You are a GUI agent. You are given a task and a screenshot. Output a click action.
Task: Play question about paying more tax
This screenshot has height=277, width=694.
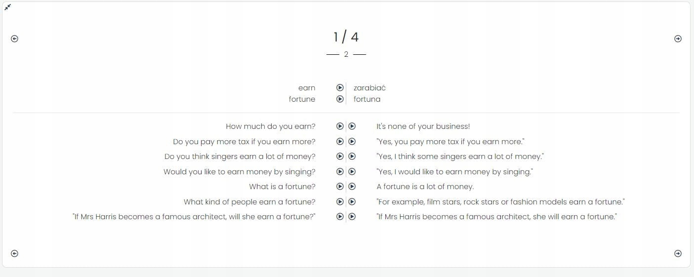coord(340,142)
